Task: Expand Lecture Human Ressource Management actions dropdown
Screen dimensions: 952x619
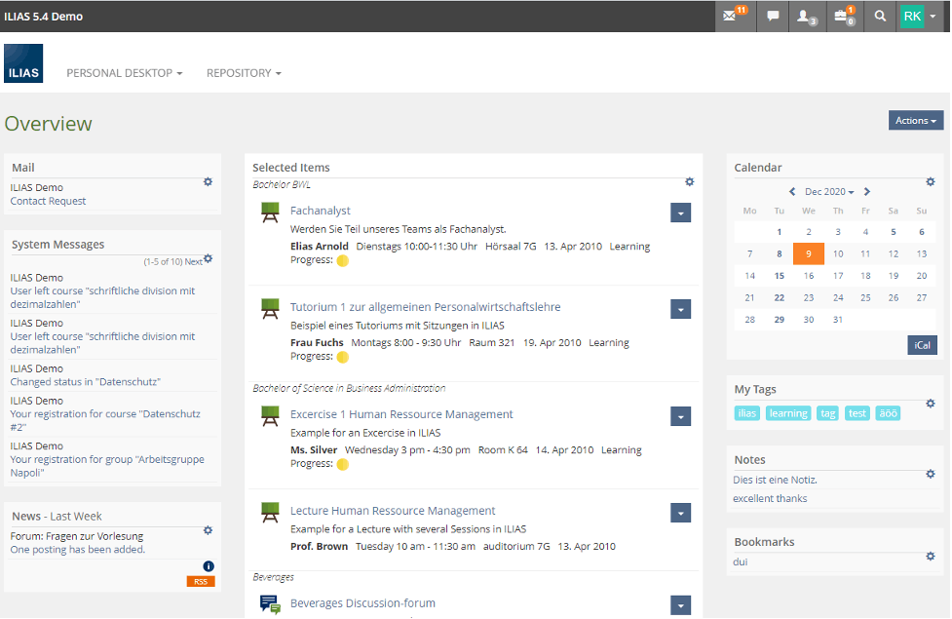Action: (680, 513)
